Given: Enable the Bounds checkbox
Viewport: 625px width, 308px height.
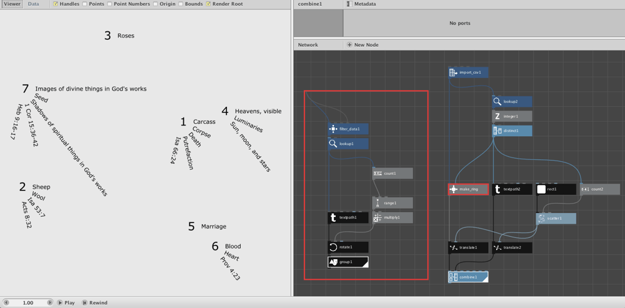Looking at the screenshot, I should click(x=181, y=4).
